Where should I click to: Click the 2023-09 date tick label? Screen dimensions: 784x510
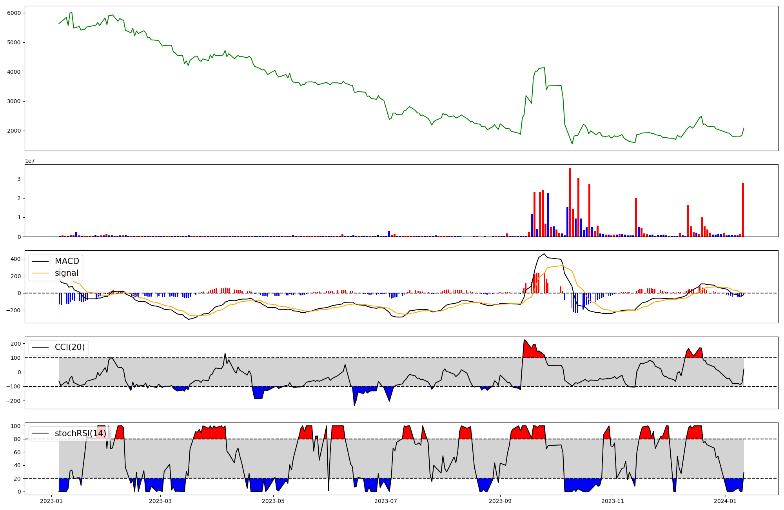[x=500, y=501]
